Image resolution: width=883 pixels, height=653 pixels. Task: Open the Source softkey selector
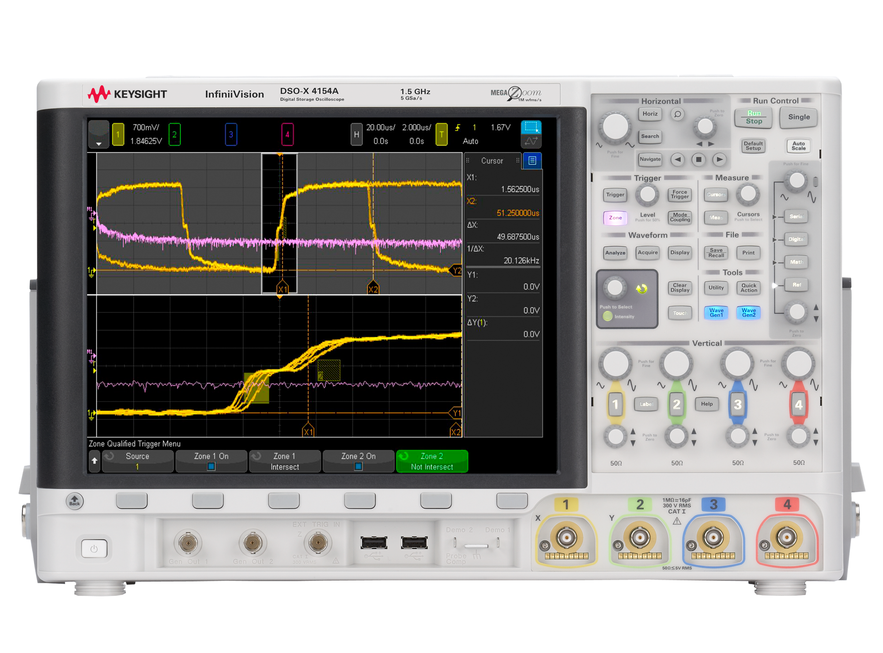tap(138, 461)
